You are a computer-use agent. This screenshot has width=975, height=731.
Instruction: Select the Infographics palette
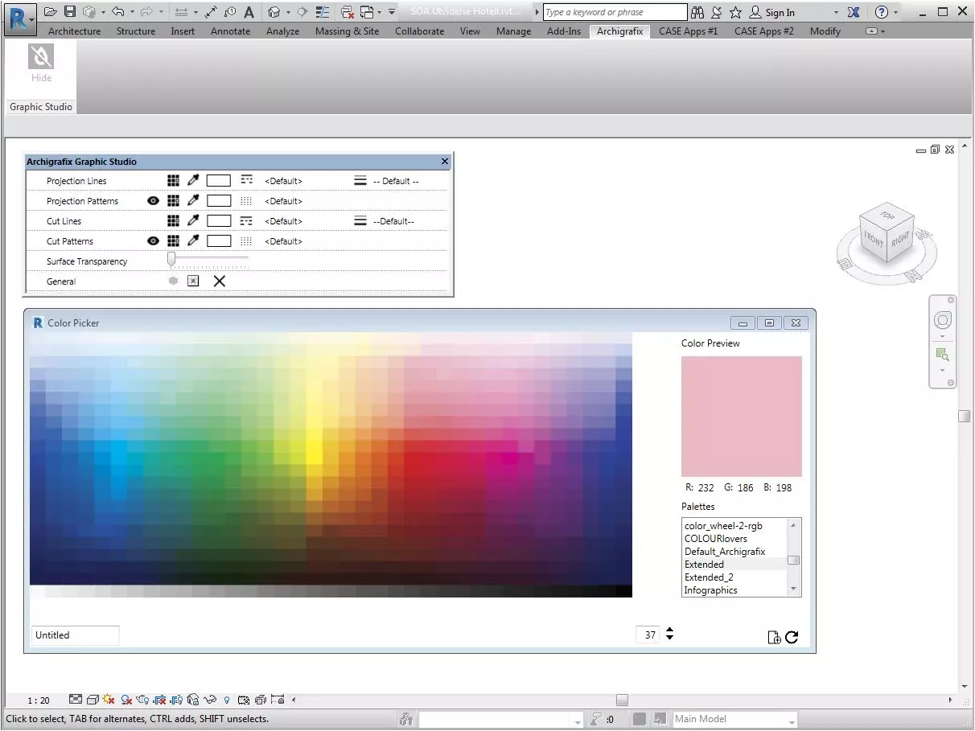click(x=734, y=590)
